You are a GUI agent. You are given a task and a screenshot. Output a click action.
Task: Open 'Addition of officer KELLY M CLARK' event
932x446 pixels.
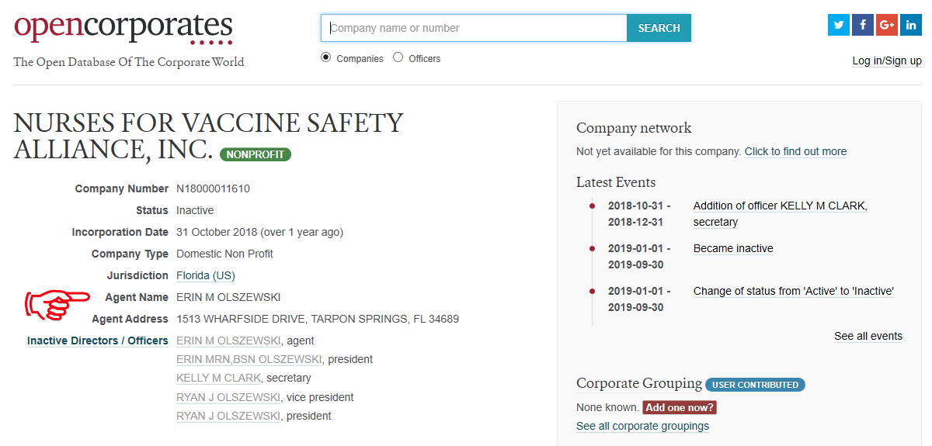click(780, 213)
